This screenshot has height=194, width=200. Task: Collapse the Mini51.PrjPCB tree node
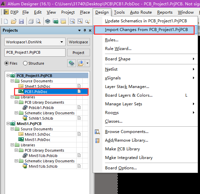[8, 124]
